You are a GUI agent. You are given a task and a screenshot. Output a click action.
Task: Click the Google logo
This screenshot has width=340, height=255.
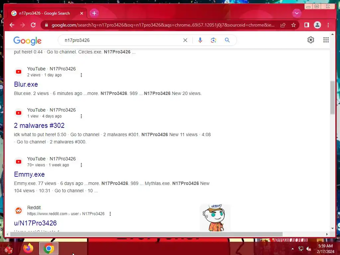[27, 41]
